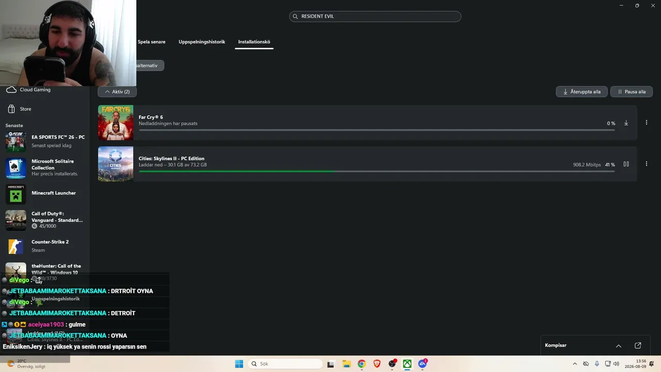
Task: Select the Installationskö tab
Action: [x=254, y=42]
